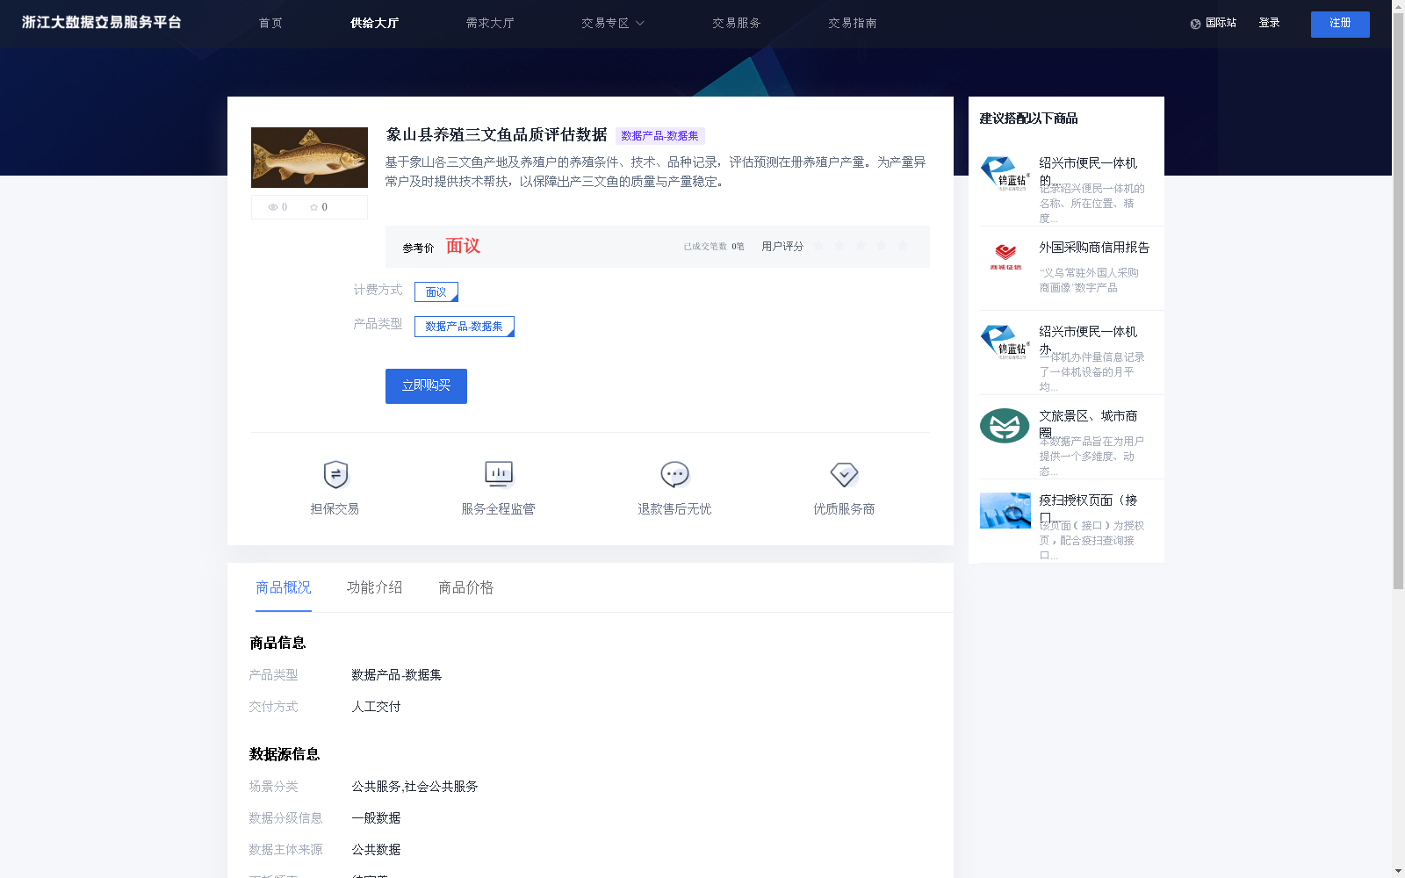The height and width of the screenshot is (878, 1405).
Task: Switch to the 商品价格 tab
Action: pyautogui.click(x=466, y=587)
